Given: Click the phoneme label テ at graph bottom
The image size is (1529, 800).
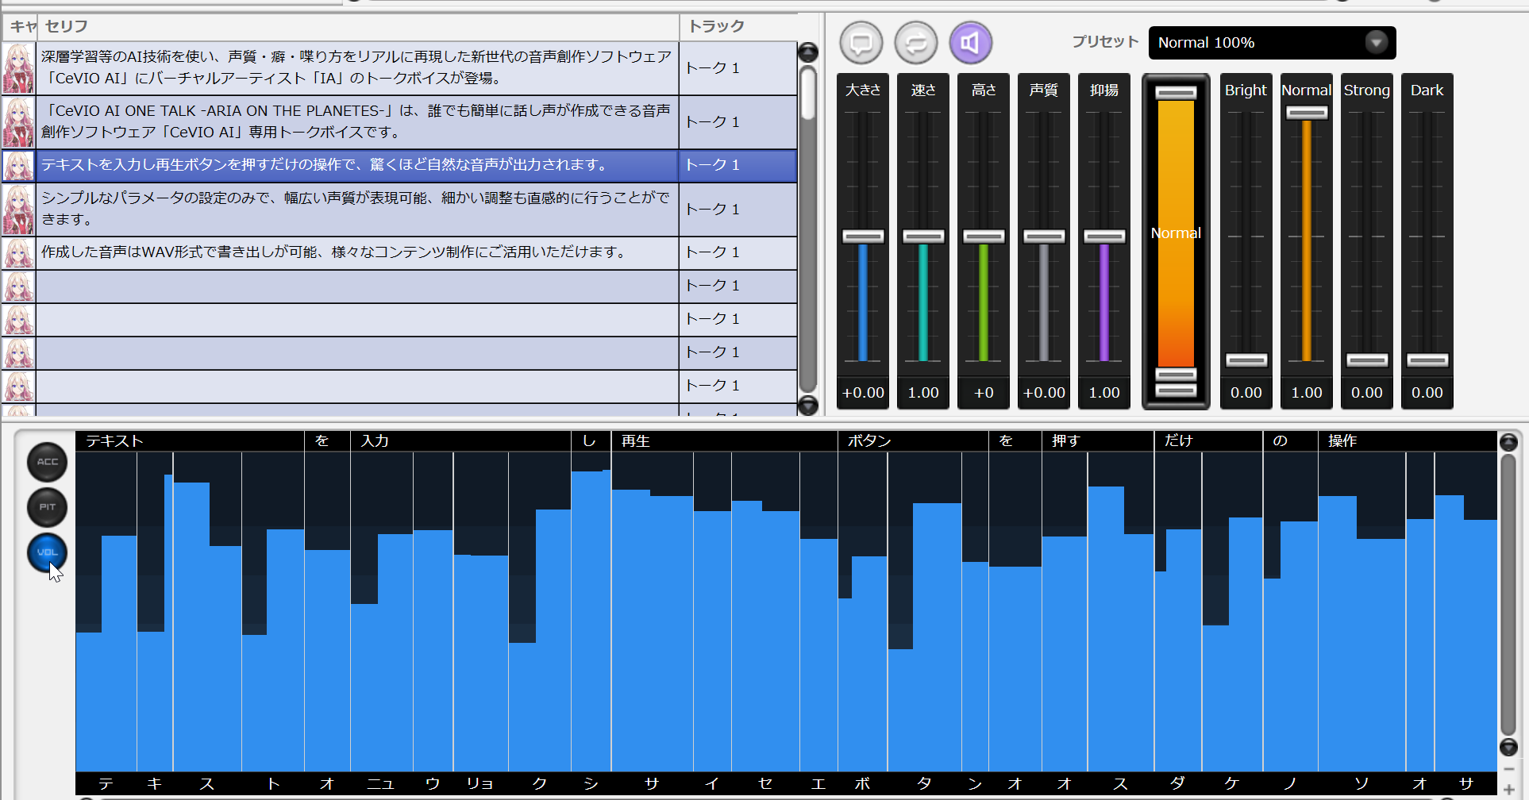Looking at the screenshot, I should click(x=106, y=783).
